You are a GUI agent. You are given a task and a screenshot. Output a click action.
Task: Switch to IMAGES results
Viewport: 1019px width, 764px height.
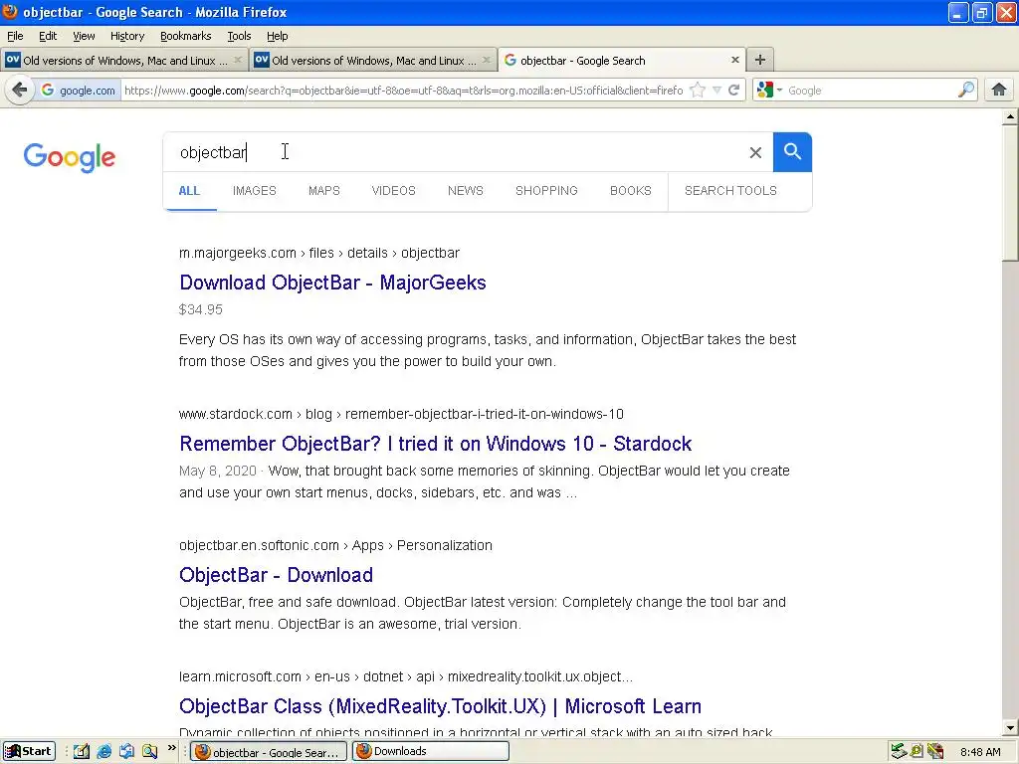coord(254,191)
